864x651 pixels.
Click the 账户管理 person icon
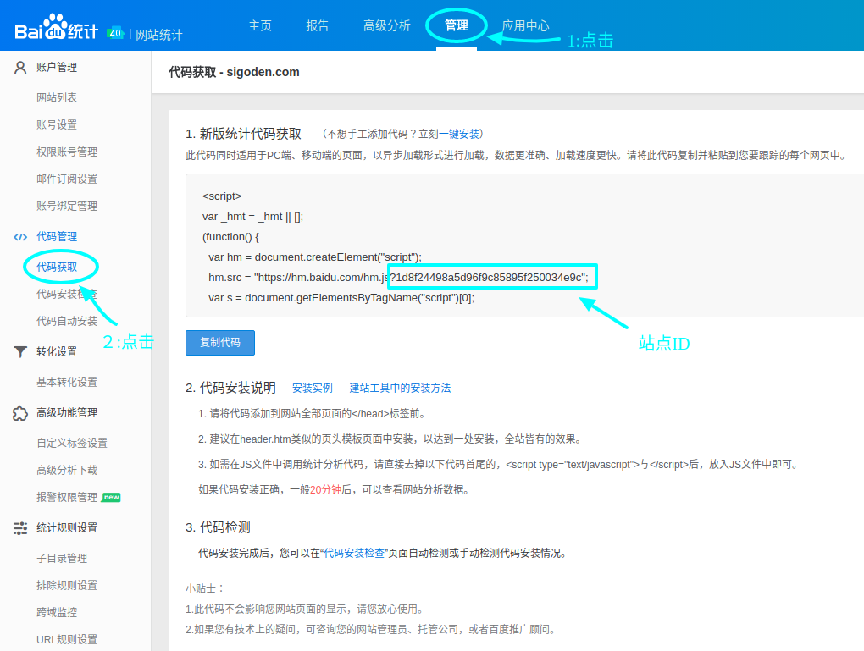20,68
